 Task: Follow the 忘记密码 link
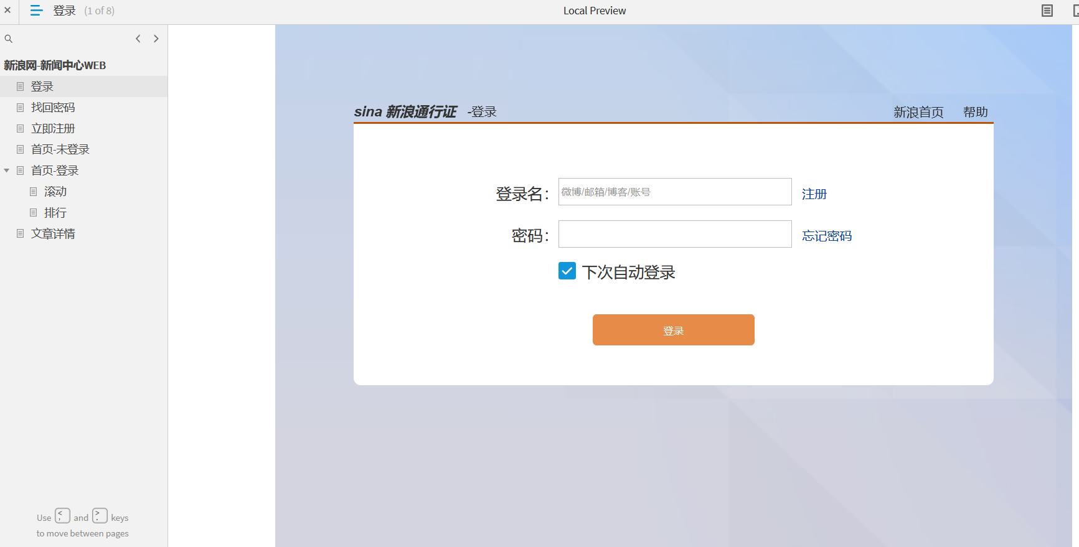point(827,236)
